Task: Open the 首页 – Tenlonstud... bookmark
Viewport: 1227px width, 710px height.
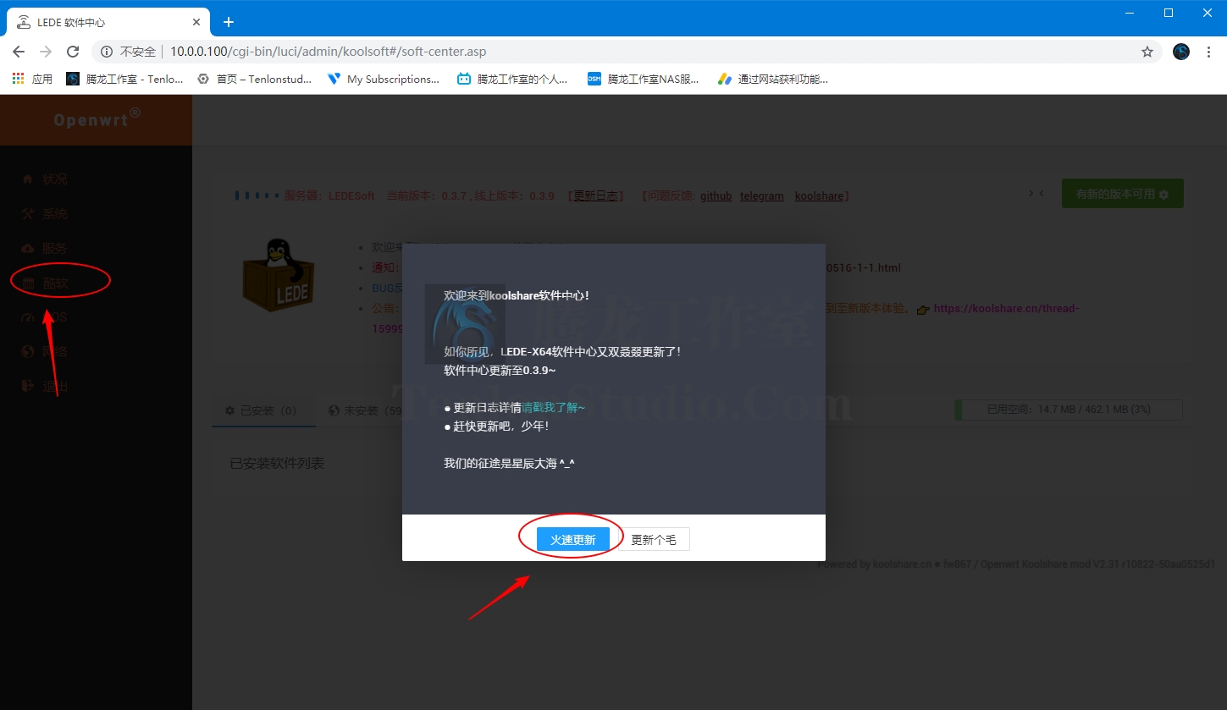Action: (x=254, y=79)
